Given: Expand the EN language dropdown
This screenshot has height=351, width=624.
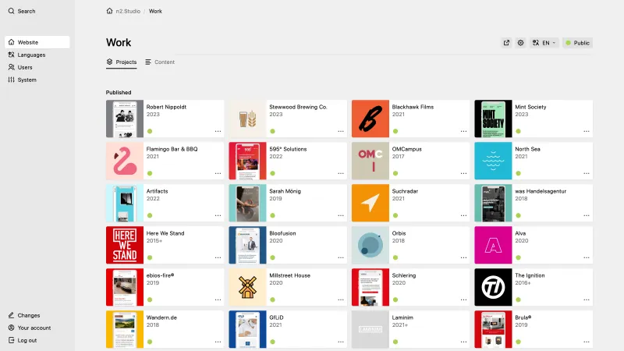Looking at the screenshot, I should click(544, 43).
